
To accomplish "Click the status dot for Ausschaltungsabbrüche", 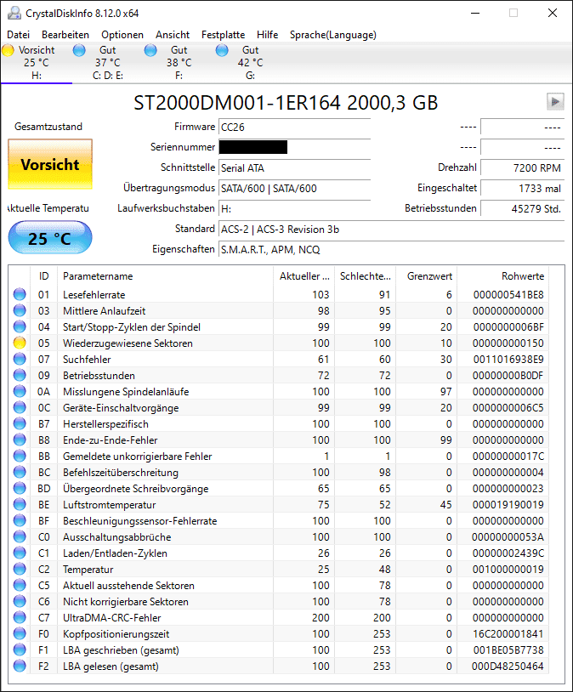I will pos(20,537).
